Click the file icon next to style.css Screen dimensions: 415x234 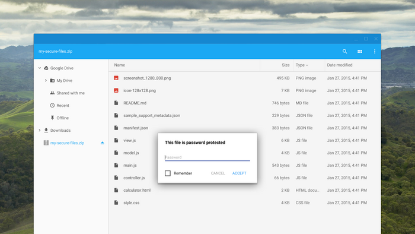tap(116, 203)
